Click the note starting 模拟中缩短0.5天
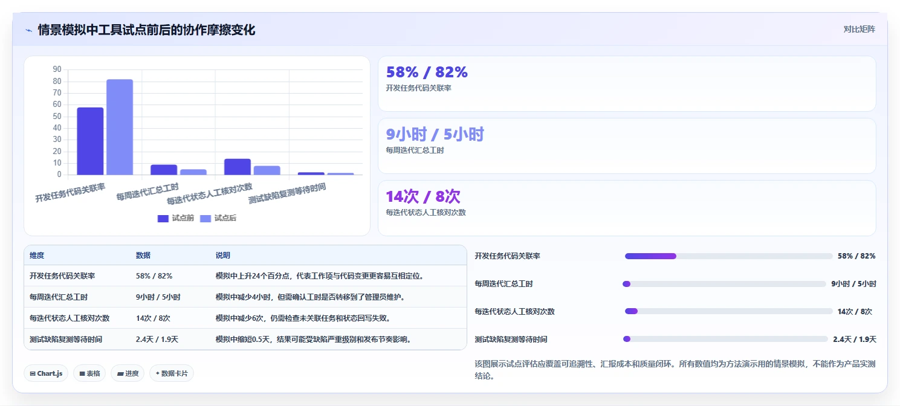Image resolution: width=900 pixels, height=406 pixels. click(x=314, y=340)
